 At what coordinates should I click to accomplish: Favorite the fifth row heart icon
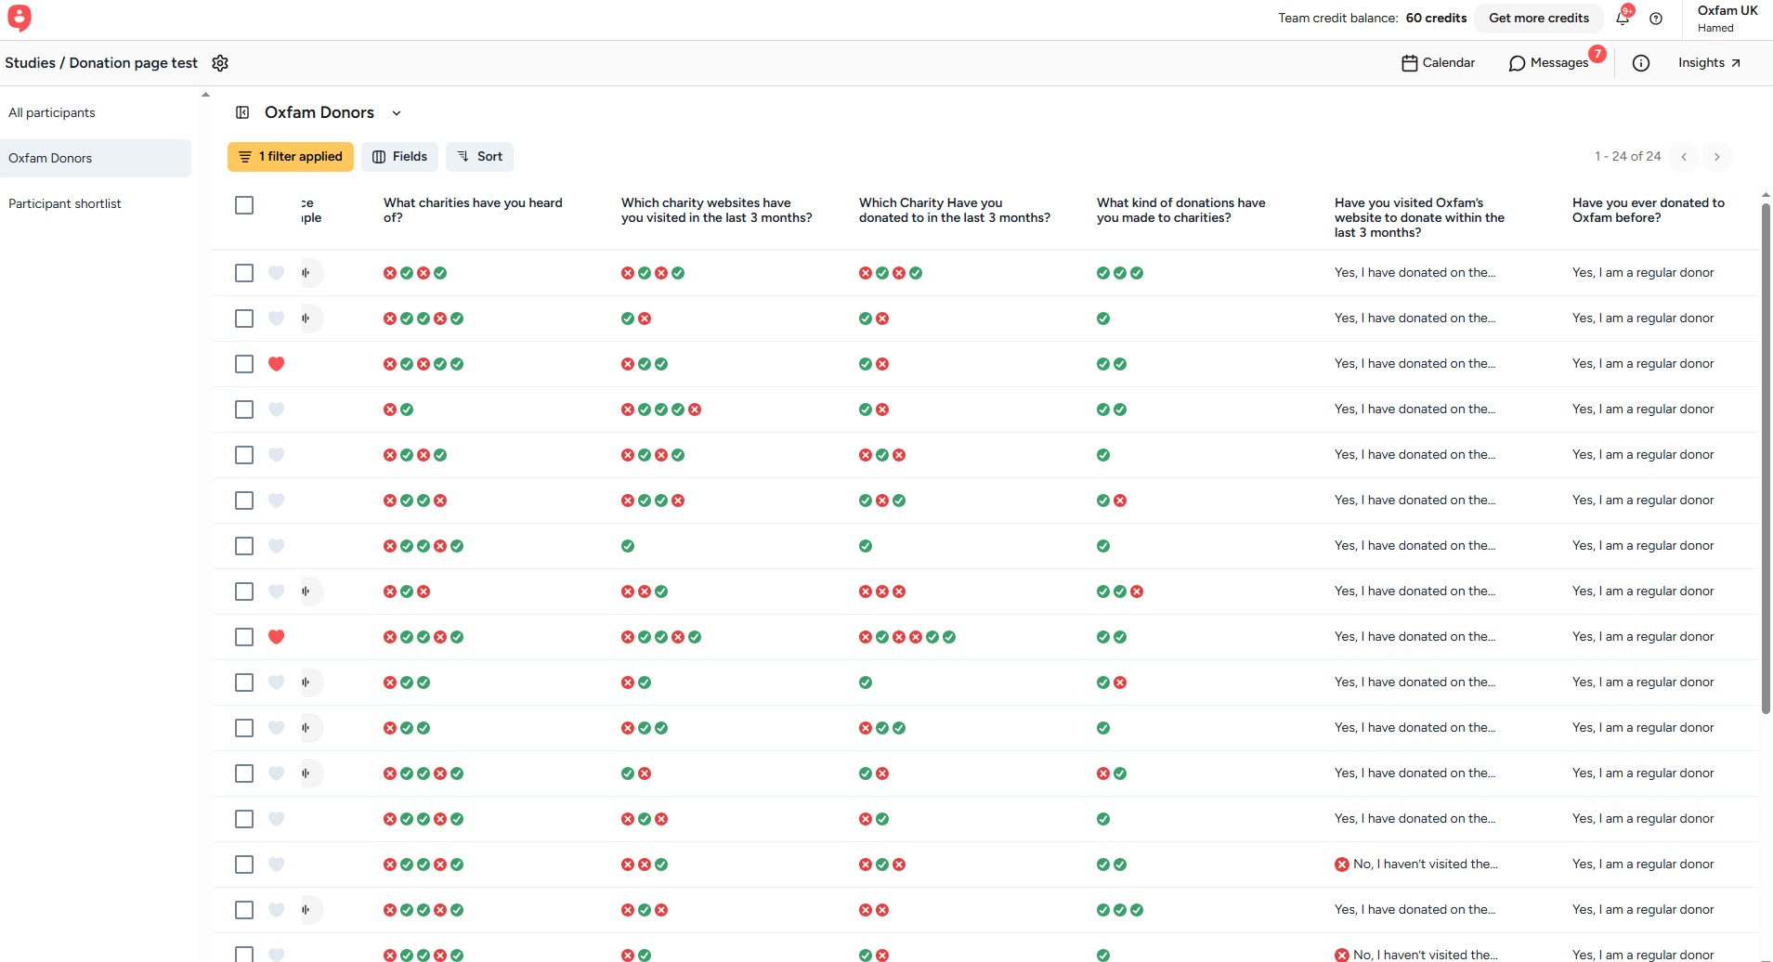(276, 455)
